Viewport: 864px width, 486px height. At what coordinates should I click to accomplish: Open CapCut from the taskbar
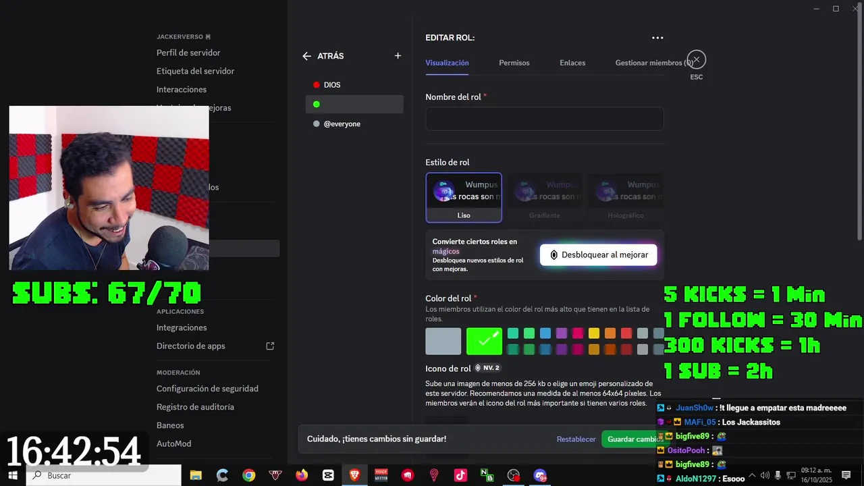[328, 475]
